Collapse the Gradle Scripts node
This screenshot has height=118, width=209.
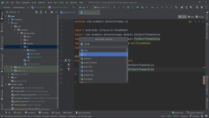6,85
